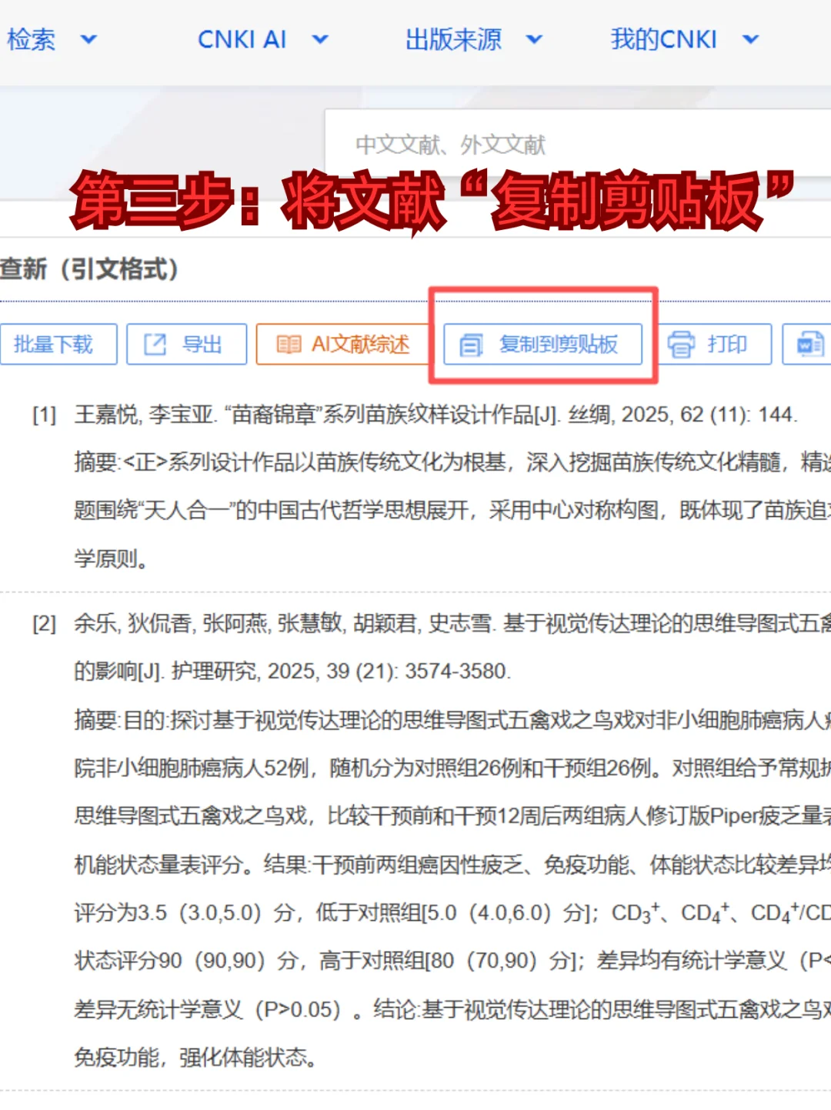Click the clipboard icon inside the highlighted button
This screenshot has width=831, height=1110.
[x=472, y=345]
